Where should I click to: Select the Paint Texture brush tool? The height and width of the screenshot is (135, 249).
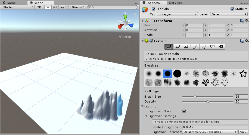(x=195, y=47)
